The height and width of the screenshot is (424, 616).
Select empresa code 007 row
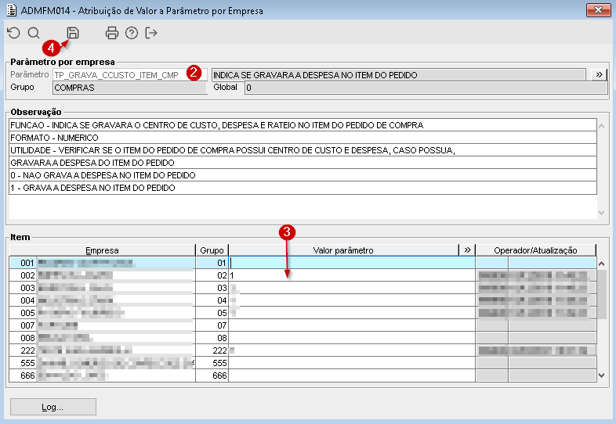click(x=23, y=325)
